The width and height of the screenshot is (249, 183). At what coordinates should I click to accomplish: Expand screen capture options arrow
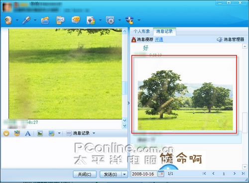[x=59, y=133]
